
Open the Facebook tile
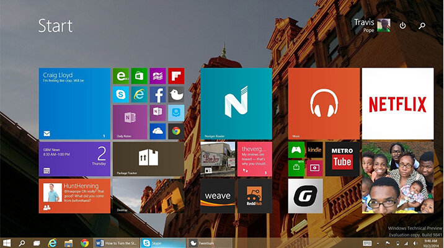click(158, 94)
